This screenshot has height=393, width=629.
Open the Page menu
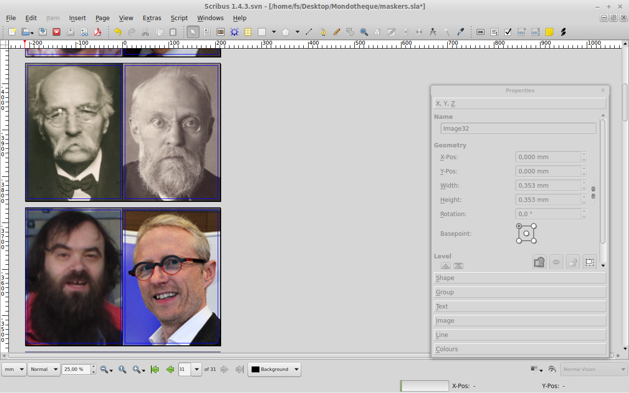(x=103, y=18)
